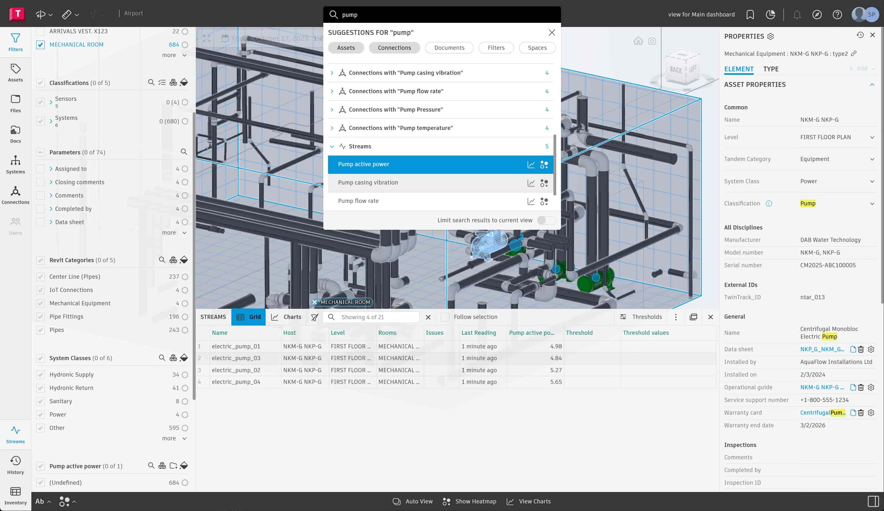This screenshot has height=511, width=884.
Task: Toggle Limit search results to current view
Action: point(546,220)
